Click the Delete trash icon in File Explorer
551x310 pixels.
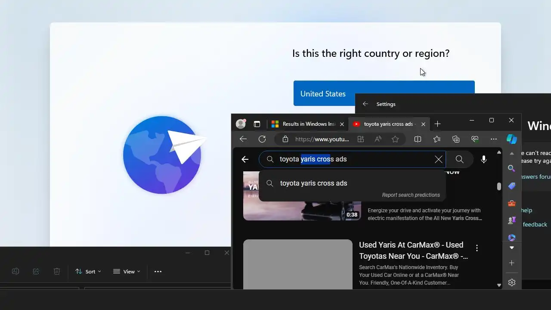point(57,271)
